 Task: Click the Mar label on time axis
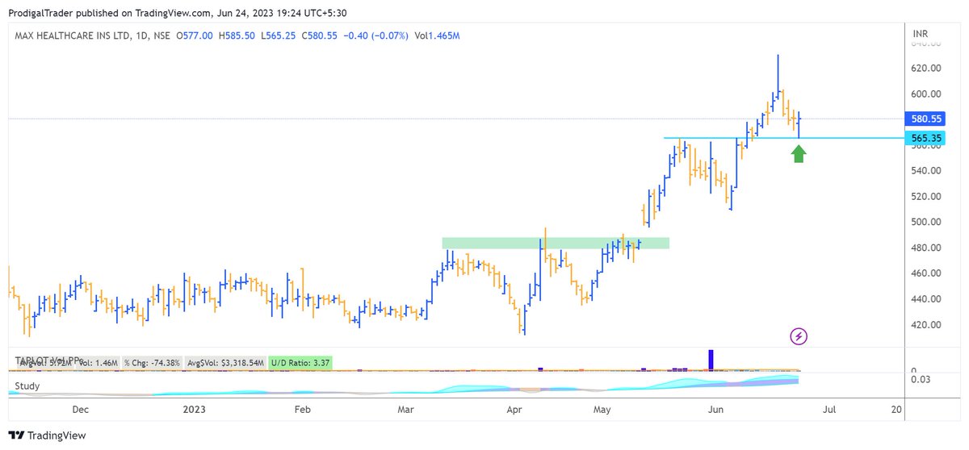408,410
